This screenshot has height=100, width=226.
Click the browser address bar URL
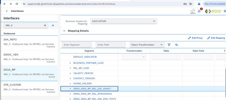click(71, 4)
